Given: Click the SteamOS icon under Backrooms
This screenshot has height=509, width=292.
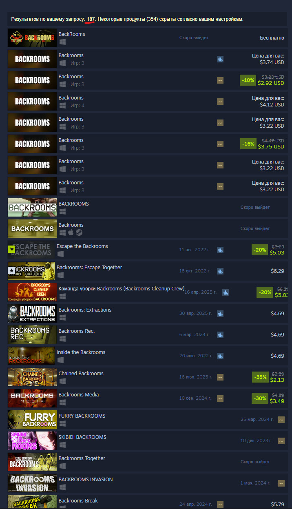Looking at the screenshot, I should pos(79,232).
